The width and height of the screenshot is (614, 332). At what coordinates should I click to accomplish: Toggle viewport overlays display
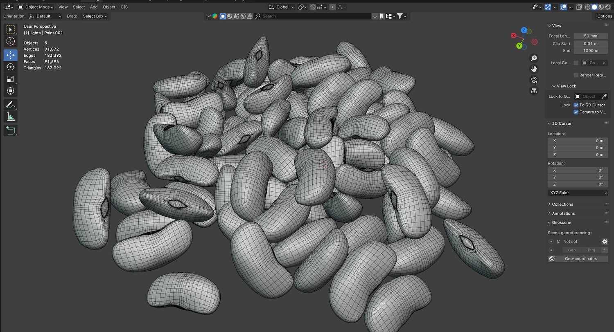pos(564,7)
